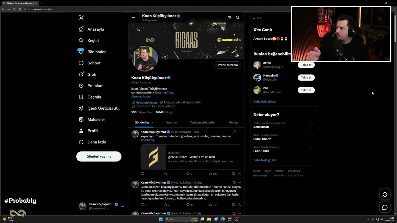Reload the page in the browser toolbar
Screen dimensions: 397x223
tap(14, 9)
